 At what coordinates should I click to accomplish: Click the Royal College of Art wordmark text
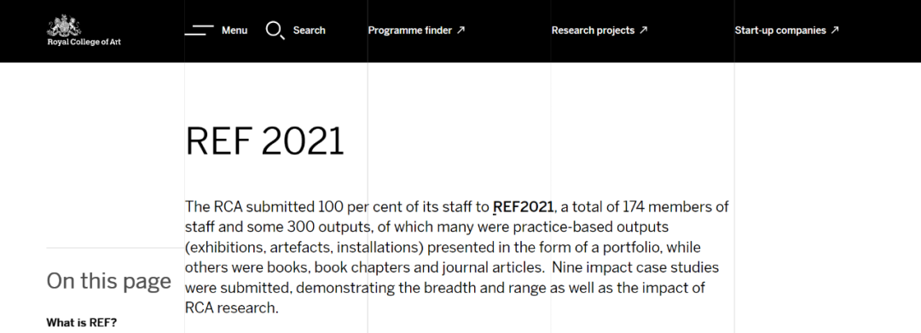point(84,43)
